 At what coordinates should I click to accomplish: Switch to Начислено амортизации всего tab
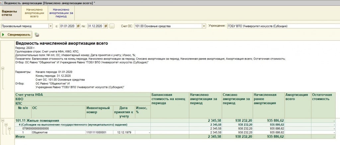35,12
